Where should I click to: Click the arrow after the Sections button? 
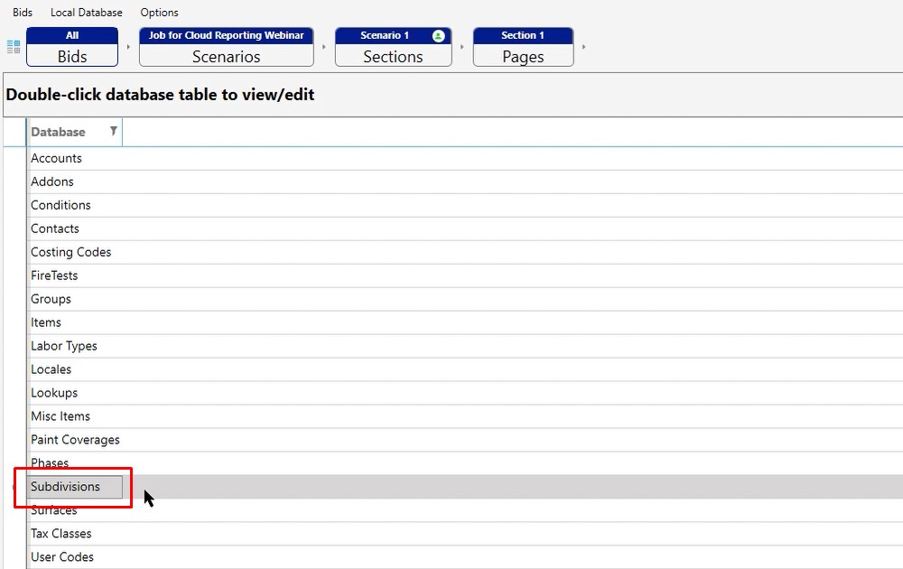coord(462,47)
